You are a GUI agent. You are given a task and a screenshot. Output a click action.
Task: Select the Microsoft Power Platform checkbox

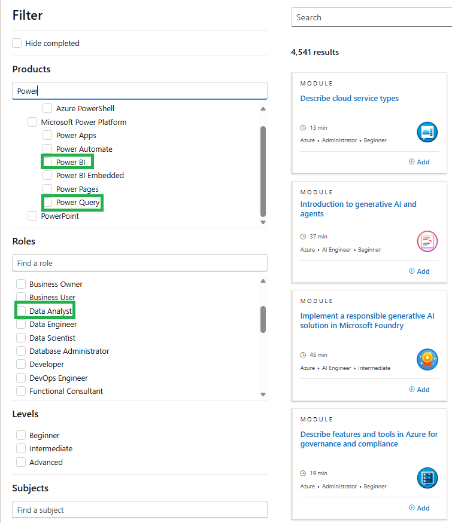click(x=32, y=122)
